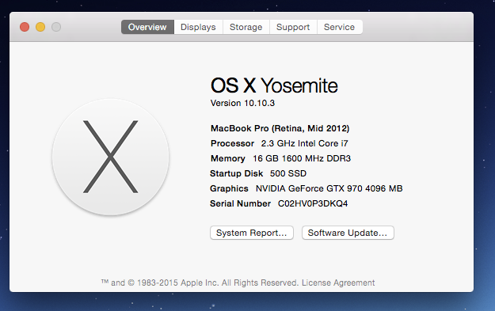Viewport: 495px width, 311px height.
Task: Close the About This Mac window
Action: coord(25,27)
